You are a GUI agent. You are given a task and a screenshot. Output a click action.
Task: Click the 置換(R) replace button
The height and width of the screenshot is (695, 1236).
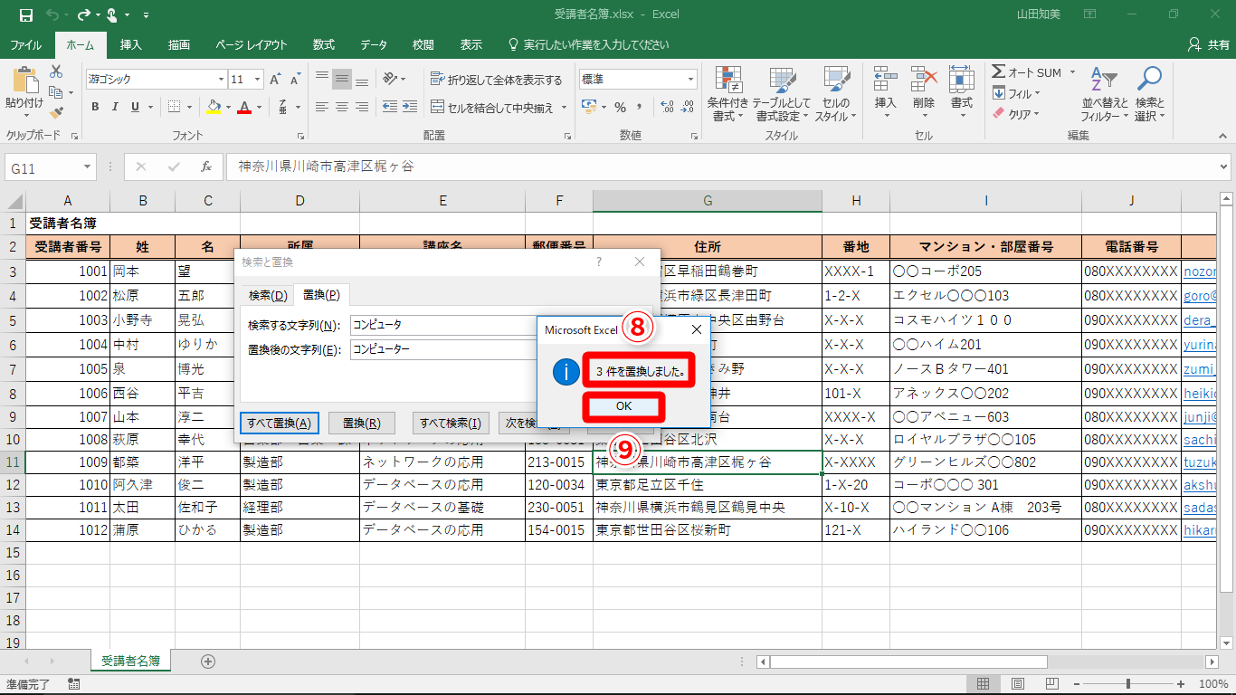point(361,423)
